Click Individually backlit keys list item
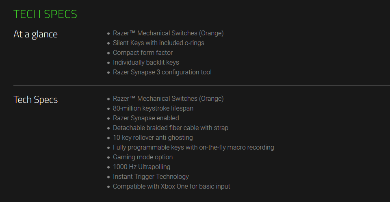Viewport: 390px width, 202px height. point(146,63)
